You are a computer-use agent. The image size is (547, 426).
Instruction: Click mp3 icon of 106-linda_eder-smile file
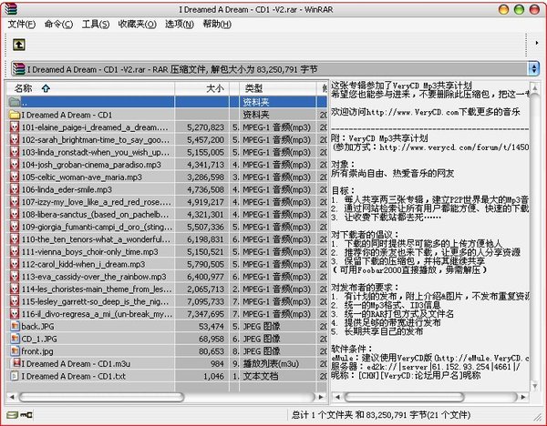click(x=15, y=189)
